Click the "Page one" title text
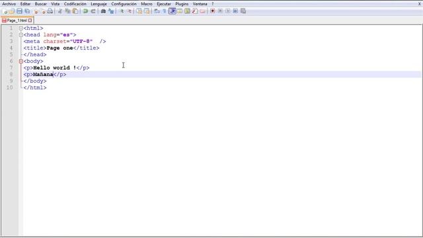 tap(59, 48)
